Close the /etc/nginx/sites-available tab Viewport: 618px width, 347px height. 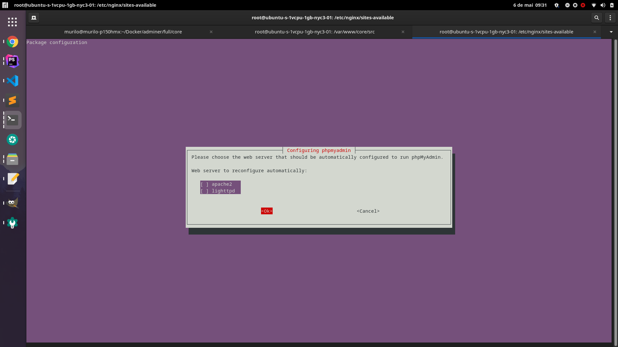[x=595, y=32]
